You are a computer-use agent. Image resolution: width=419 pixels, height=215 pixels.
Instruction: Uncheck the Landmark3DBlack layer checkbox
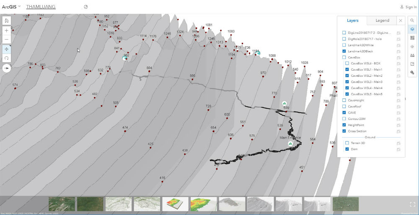(x=344, y=51)
